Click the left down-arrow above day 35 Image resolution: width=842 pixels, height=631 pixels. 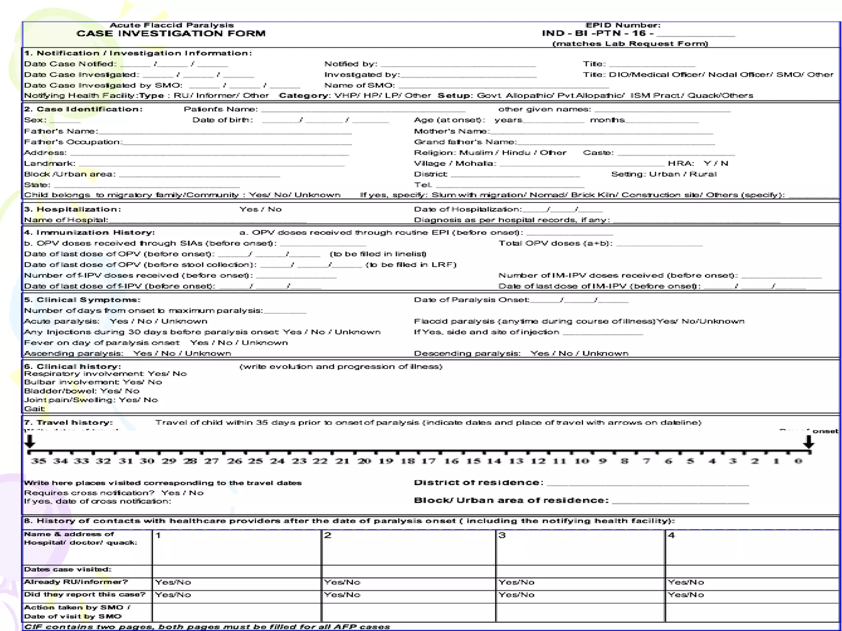pos(30,441)
